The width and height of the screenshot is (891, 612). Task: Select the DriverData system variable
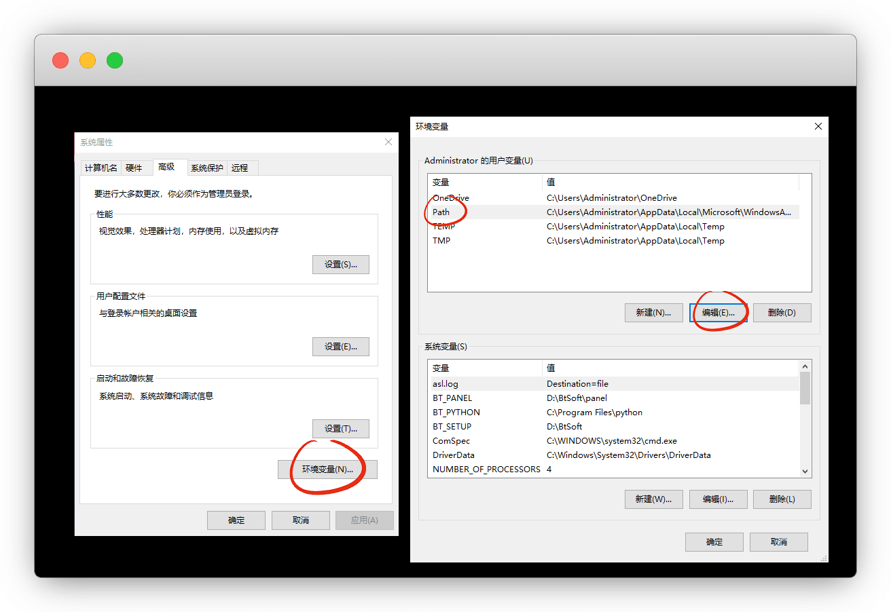pos(613,455)
